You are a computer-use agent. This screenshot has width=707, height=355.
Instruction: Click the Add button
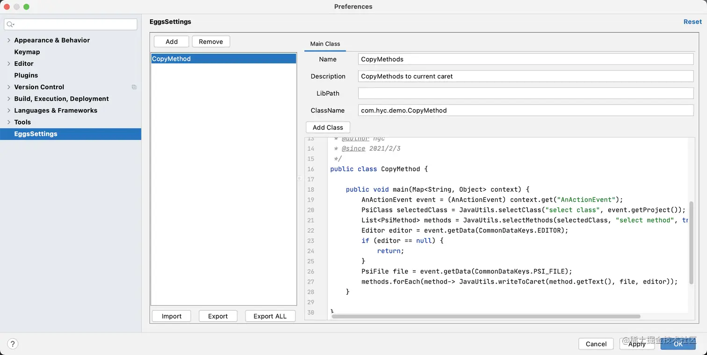pos(172,42)
